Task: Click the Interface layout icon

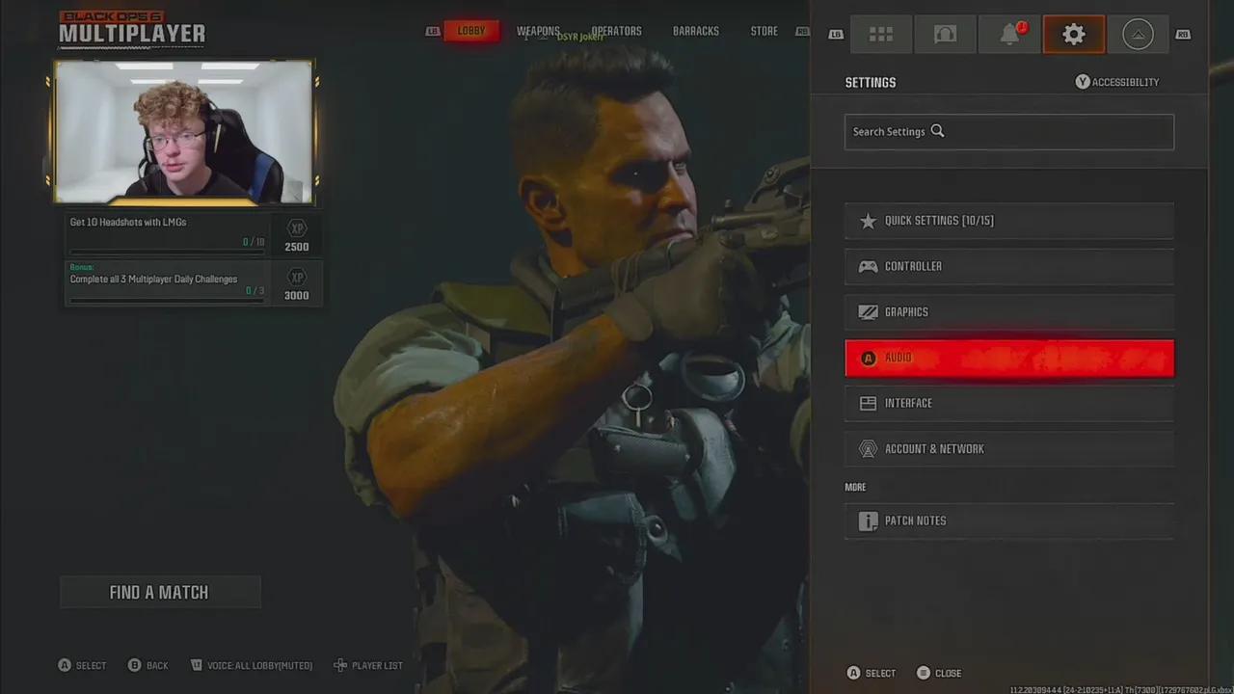Action: tap(868, 403)
